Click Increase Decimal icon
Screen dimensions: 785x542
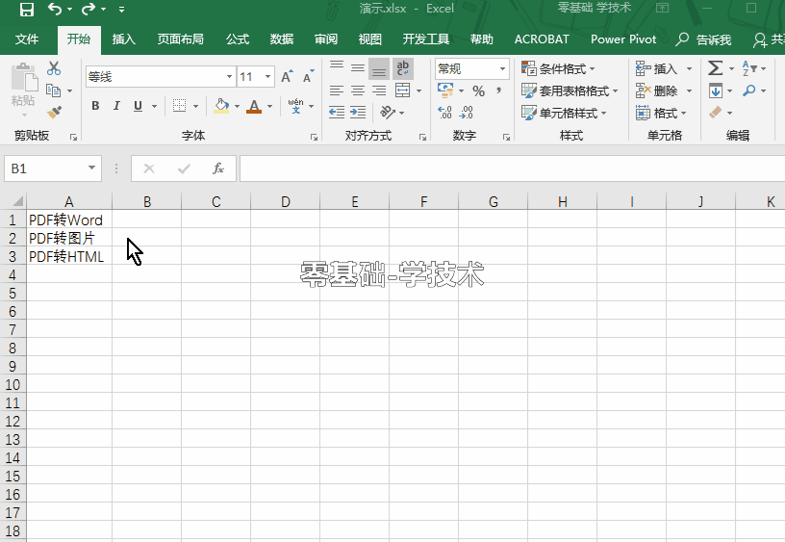point(444,113)
